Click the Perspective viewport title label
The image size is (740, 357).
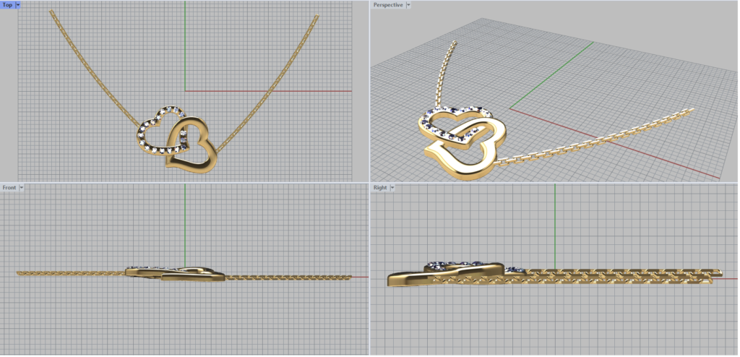387,5
